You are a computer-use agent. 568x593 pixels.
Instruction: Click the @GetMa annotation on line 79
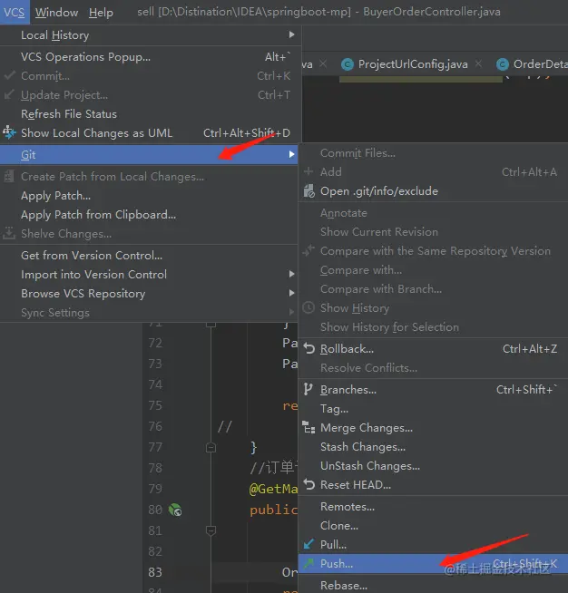[x=273, y=489]
